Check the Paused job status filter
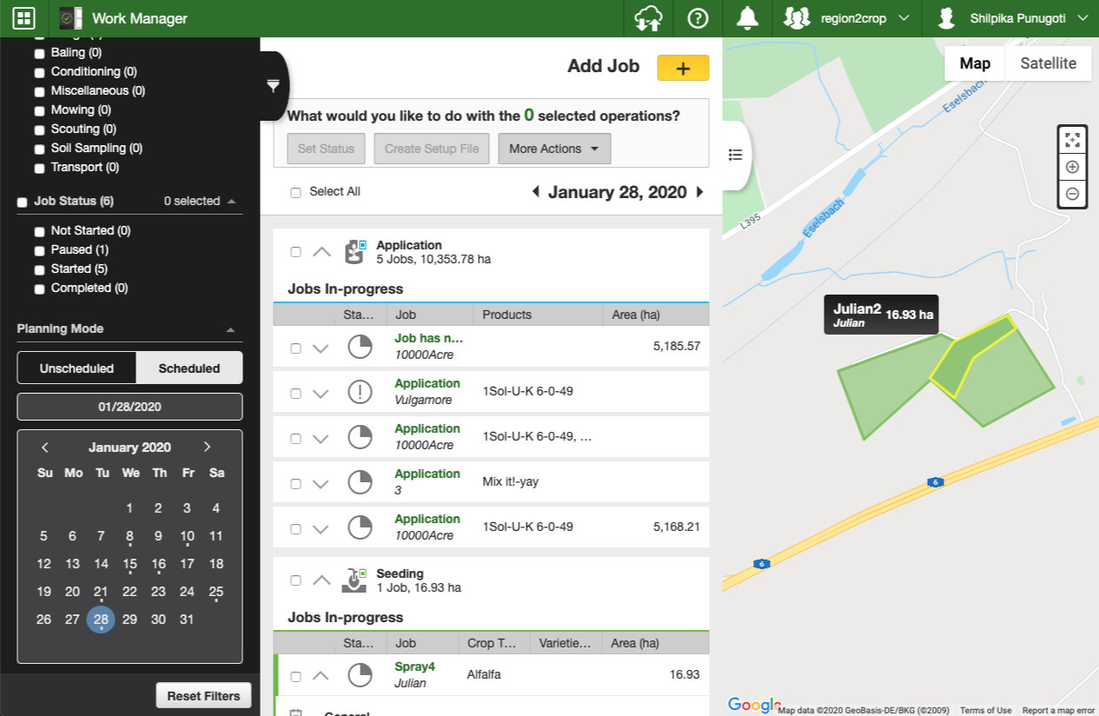 (39, 250)
